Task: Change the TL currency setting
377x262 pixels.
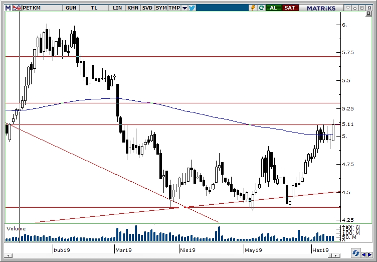Action: 94,8
